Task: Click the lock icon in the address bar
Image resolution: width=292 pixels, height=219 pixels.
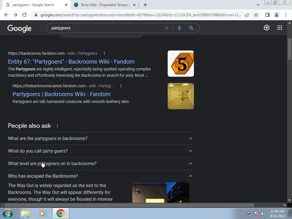Action: 36,15
